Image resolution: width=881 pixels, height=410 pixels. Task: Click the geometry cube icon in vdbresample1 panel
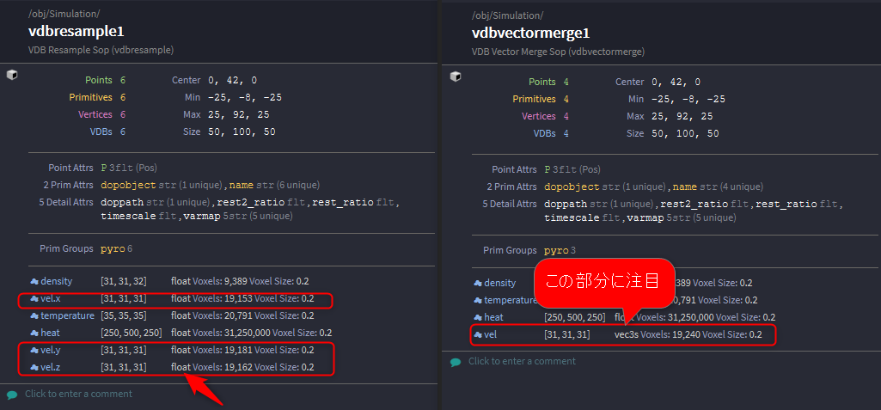[x=12, y=75]
